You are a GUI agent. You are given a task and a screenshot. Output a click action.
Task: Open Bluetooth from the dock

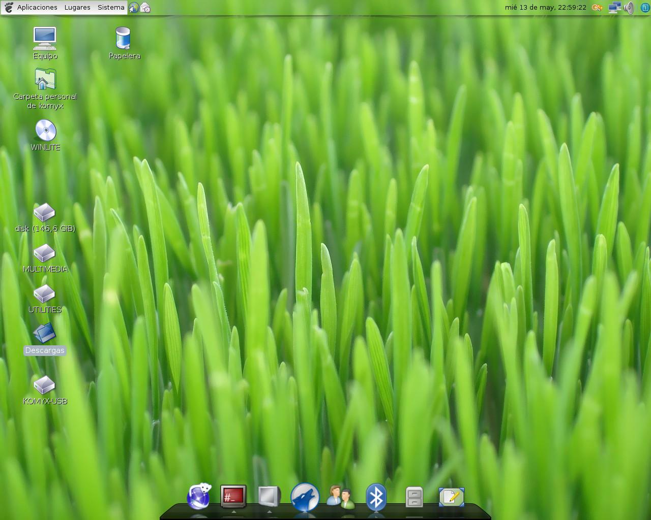[376, 497]
